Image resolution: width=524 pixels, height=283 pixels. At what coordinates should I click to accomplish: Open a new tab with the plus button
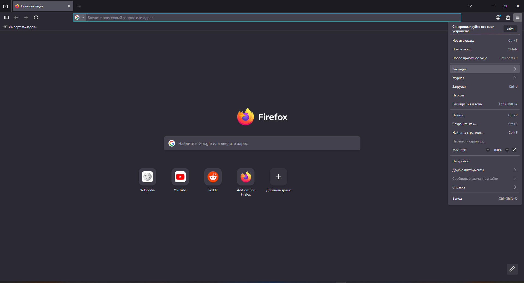[79, 6]
